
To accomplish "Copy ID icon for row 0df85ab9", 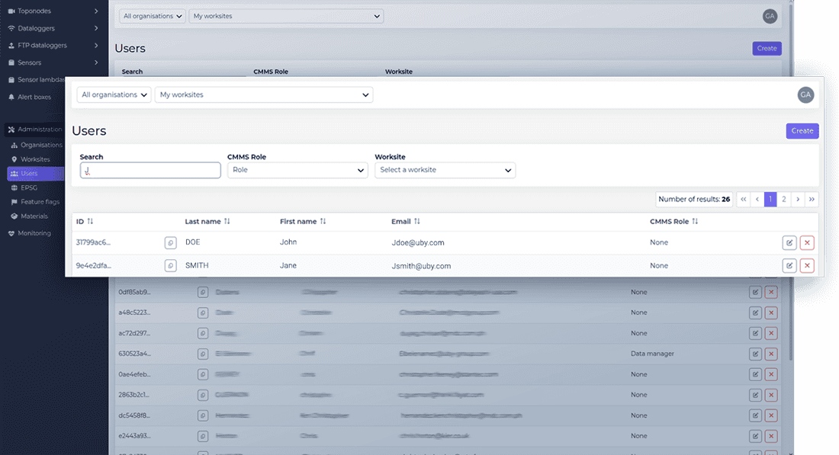I will [x=203, y=293].
